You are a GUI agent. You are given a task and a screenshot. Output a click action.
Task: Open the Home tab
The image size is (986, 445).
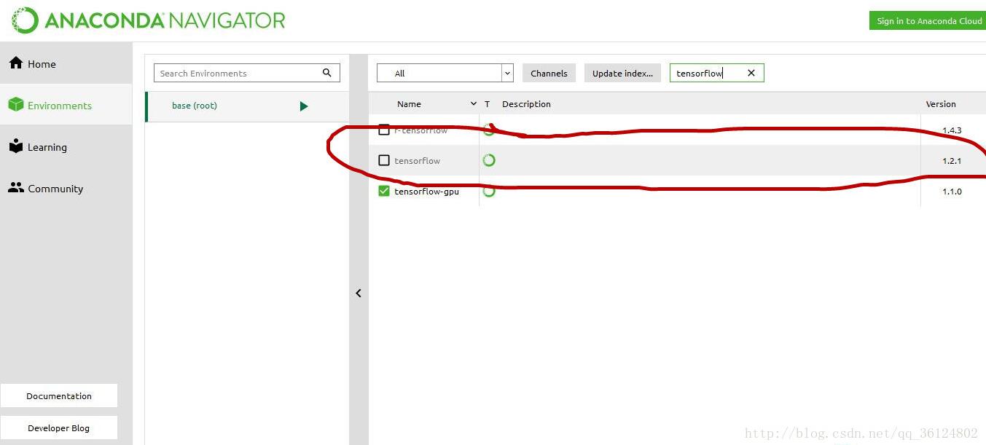point(42,64)
